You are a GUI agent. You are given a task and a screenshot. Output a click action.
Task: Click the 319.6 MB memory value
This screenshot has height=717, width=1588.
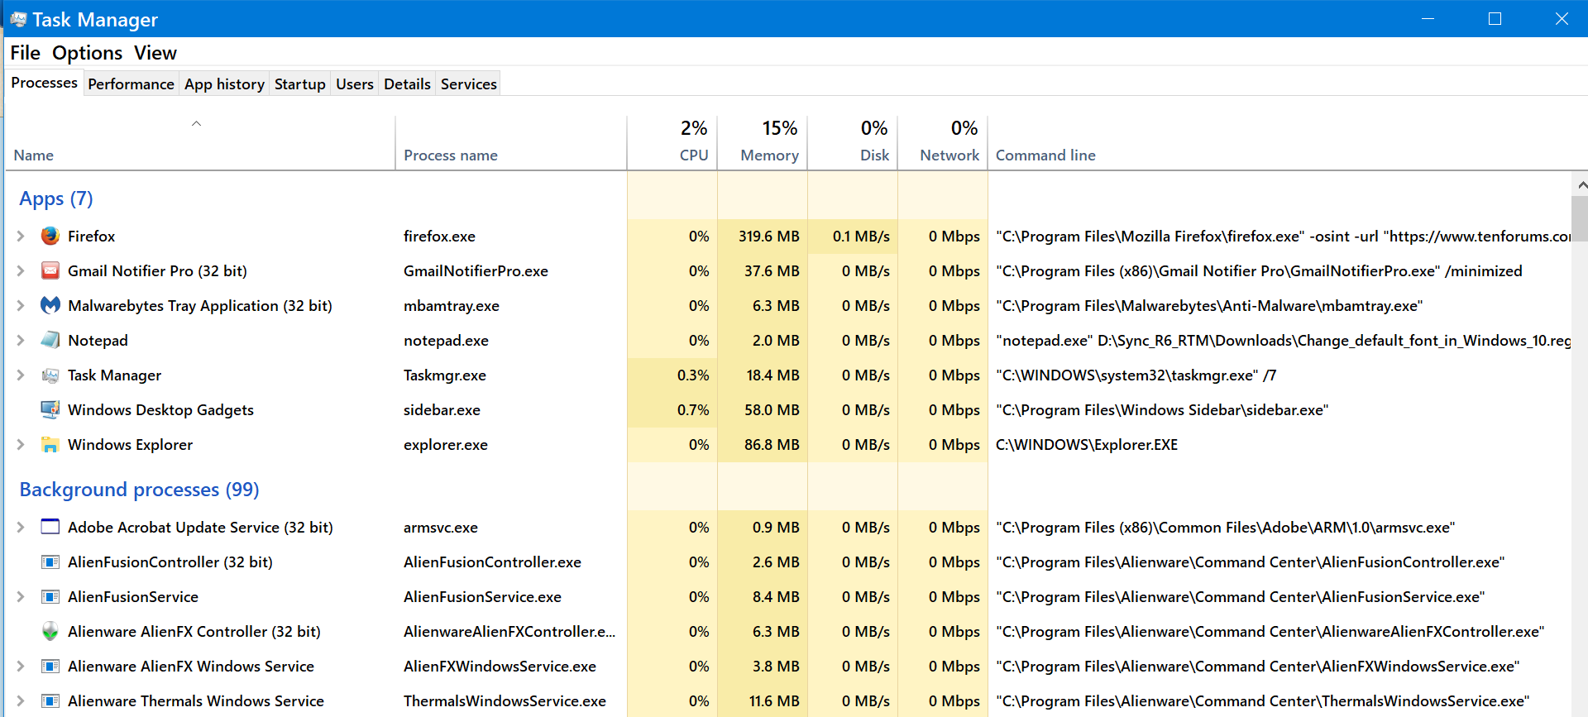(x=768, y=237)
